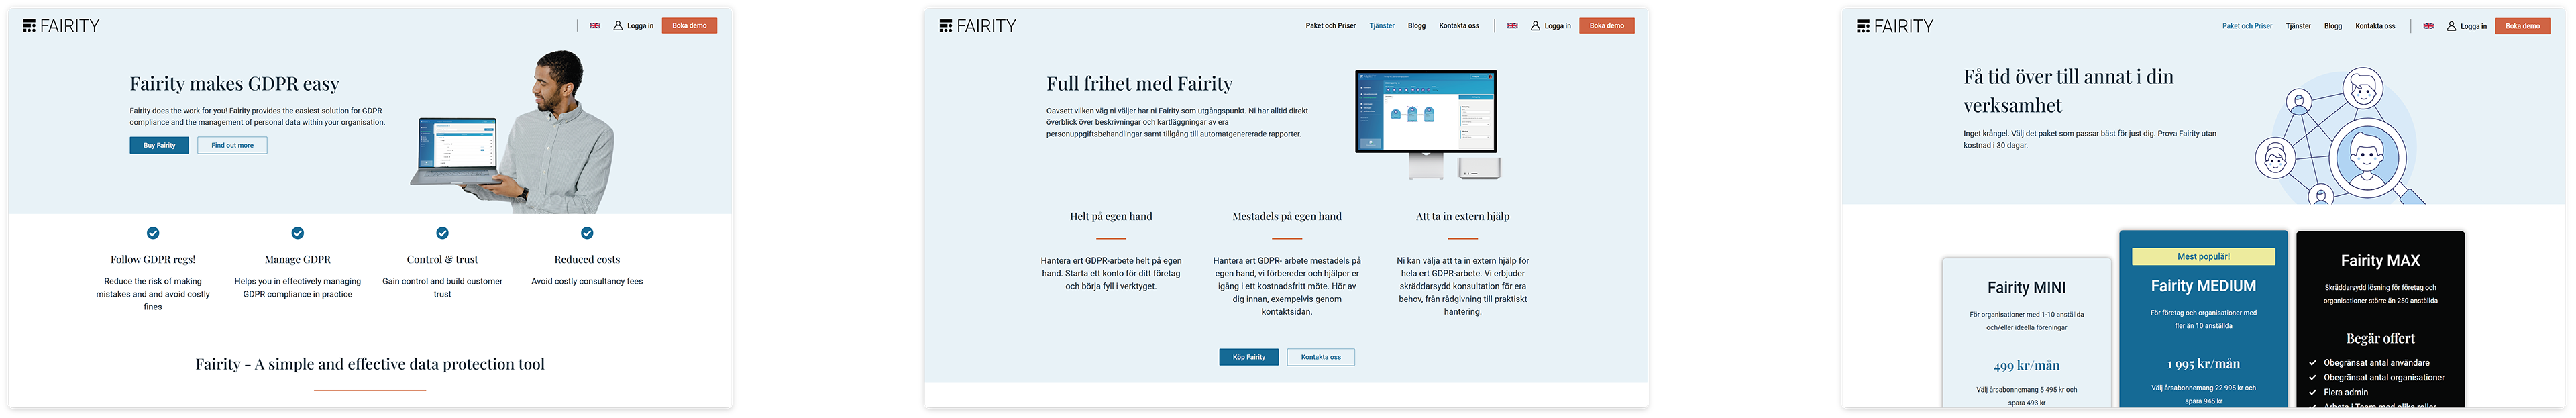Click the checkmark icon above Follow GDPR regs!
The width and height of the screenshot is (2576, 418).
click(153, 233)
